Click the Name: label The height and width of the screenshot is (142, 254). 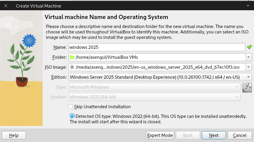(60, 47)
